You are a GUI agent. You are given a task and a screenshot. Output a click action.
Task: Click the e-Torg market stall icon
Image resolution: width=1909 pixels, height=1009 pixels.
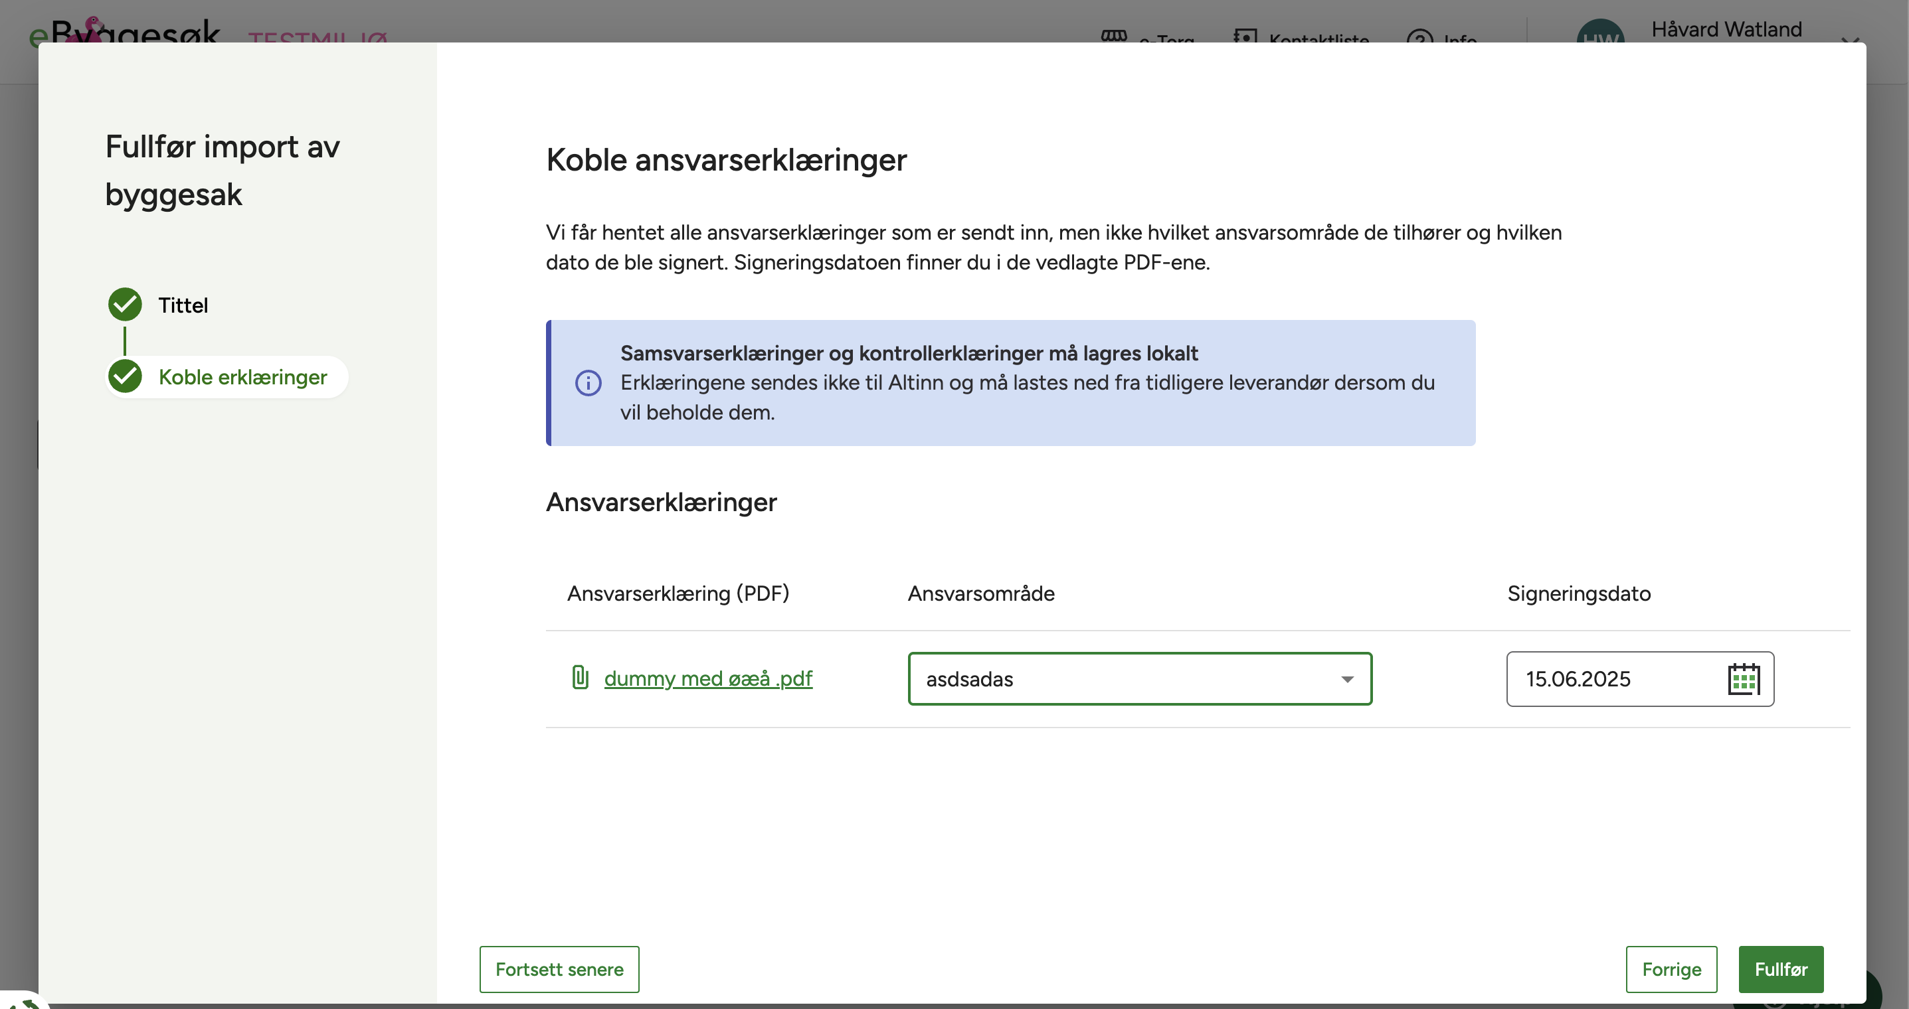tap(1113, 36)
